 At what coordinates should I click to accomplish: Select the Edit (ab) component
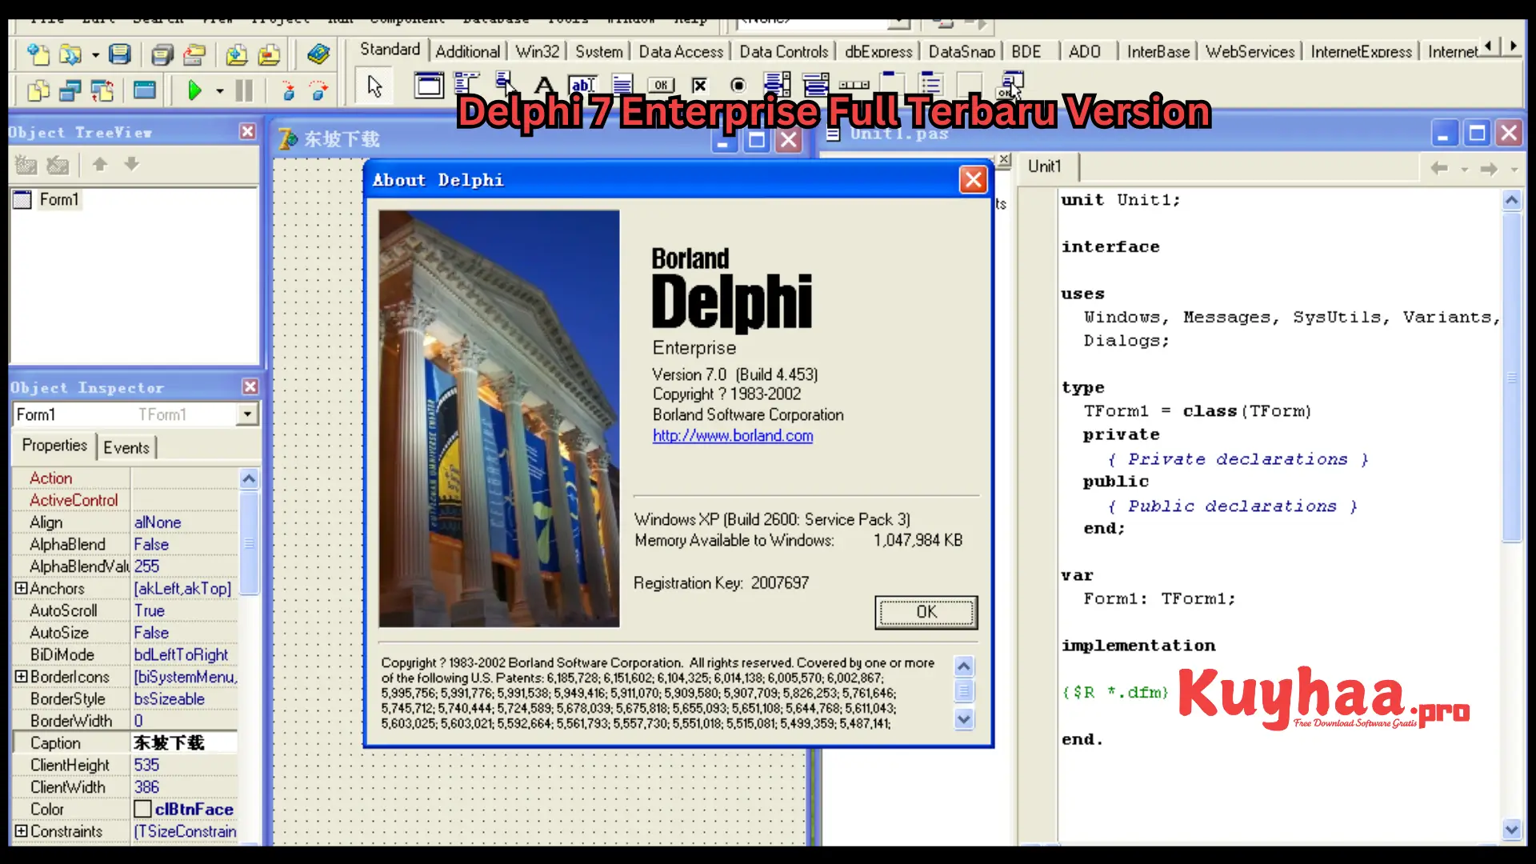click(x=582, y=85)
